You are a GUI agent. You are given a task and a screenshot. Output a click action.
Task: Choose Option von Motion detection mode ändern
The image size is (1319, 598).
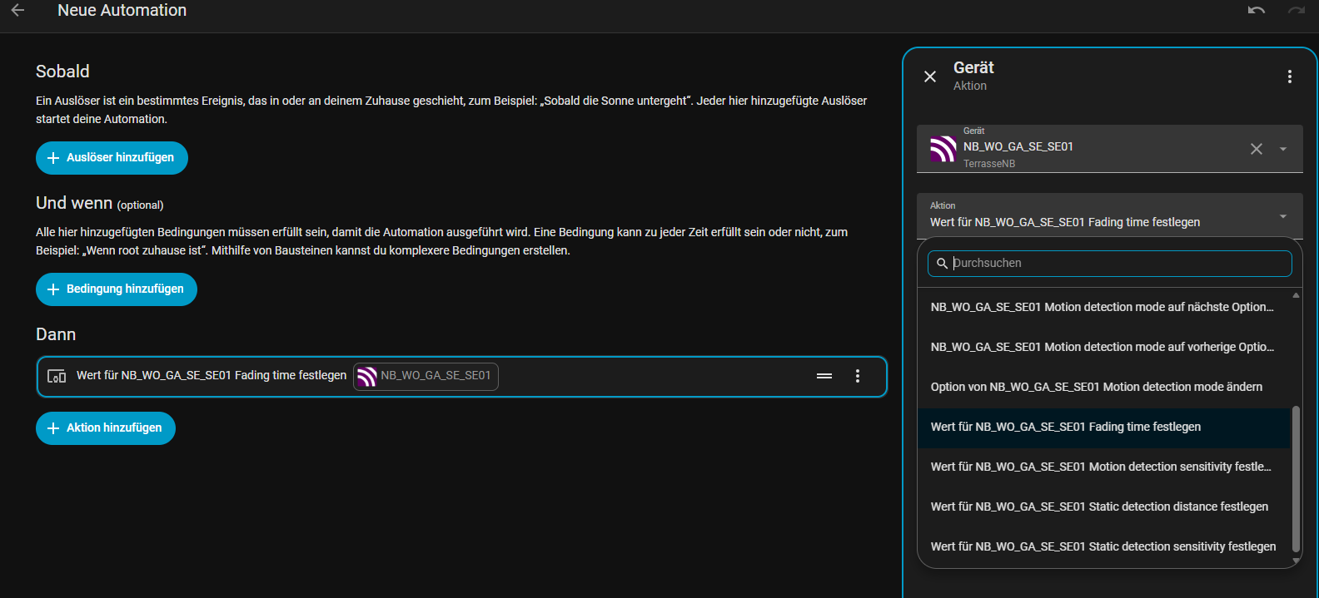pos(1096,387)
